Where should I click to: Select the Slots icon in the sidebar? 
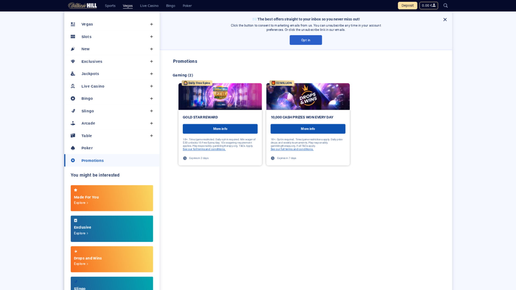pyautogui.click(x=73, y=37)
